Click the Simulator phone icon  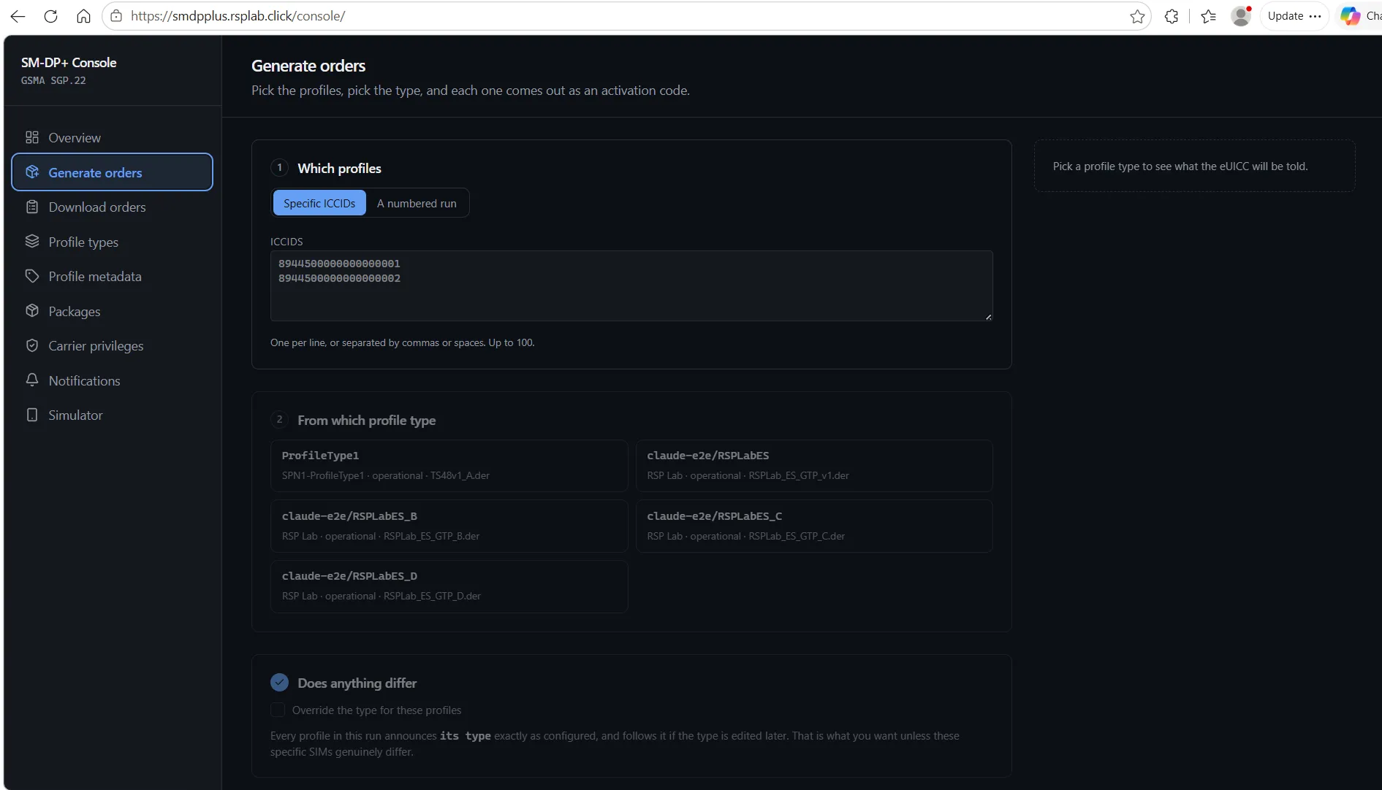coord(32,415)
